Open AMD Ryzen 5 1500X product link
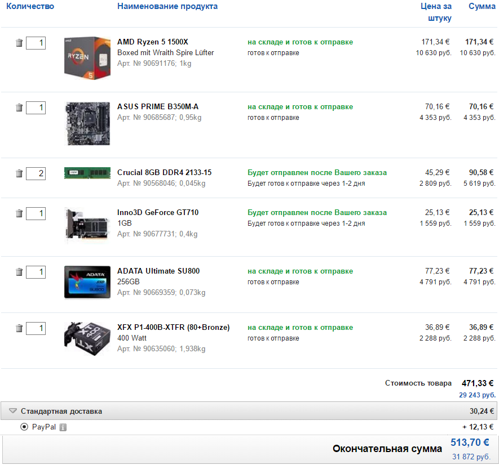The width and height of the screenshot is (499, 465). 153,42
